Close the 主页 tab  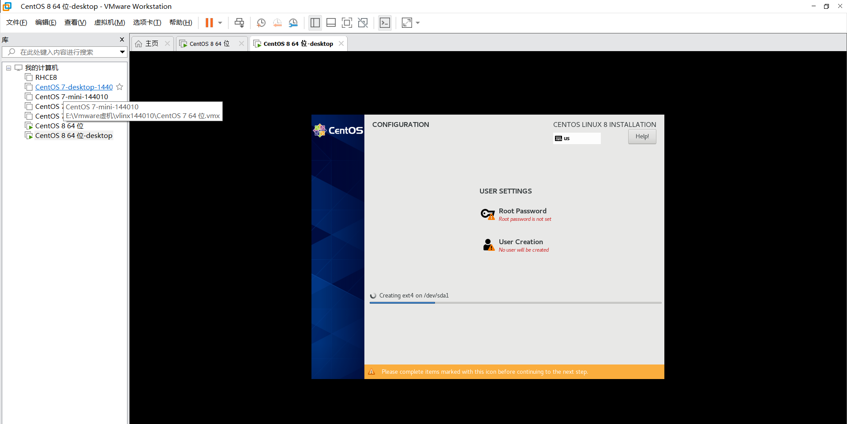tap(167, 43)
